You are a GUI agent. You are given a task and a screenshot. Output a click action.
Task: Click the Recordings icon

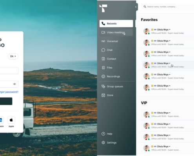pyautogui.click(x=103, y=76)
